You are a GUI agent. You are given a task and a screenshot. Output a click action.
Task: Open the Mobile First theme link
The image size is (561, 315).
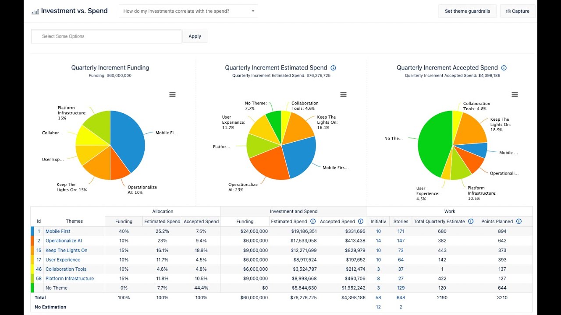[x=58, y=231]
